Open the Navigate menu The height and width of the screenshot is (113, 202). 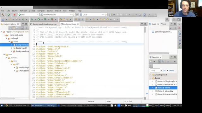point(41,11)
